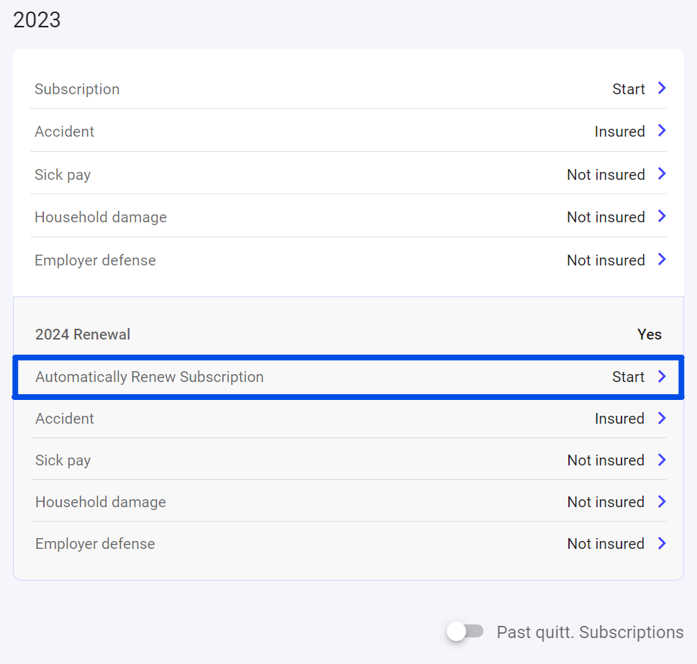
Task: Click the arrow on the 2024 Renewal Accident row
Action: pyautogui.click(x=662, y=419)
